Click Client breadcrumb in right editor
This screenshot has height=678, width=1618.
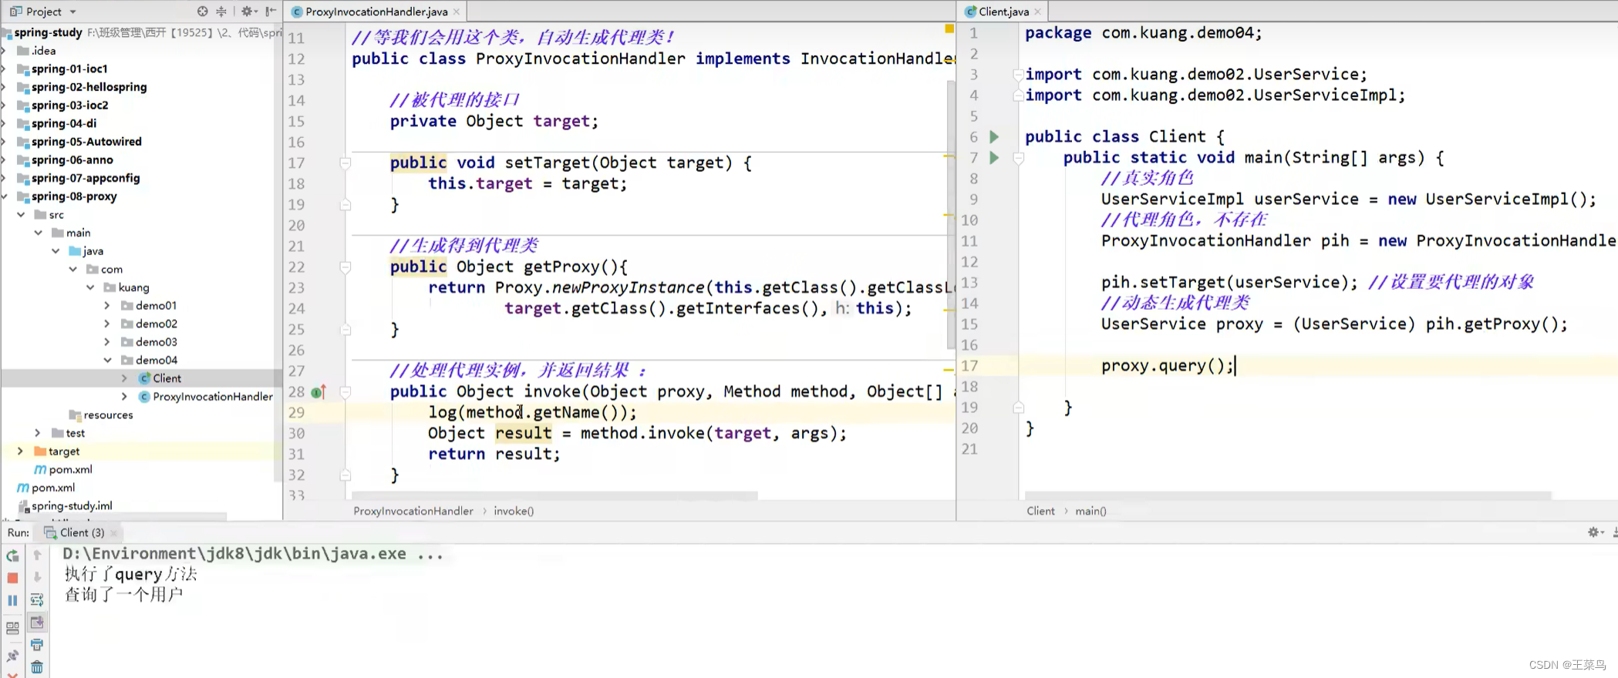pos(1040,511)
